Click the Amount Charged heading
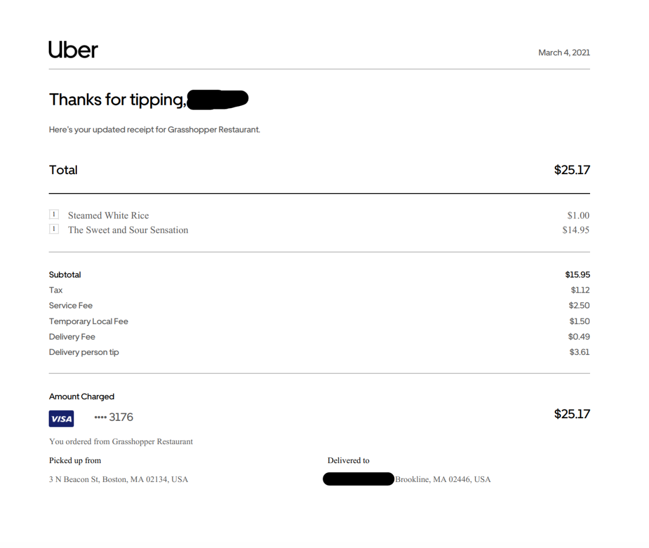Image resolution: width=649 pixels, height=548 pixels. click(x=82, y=397)
